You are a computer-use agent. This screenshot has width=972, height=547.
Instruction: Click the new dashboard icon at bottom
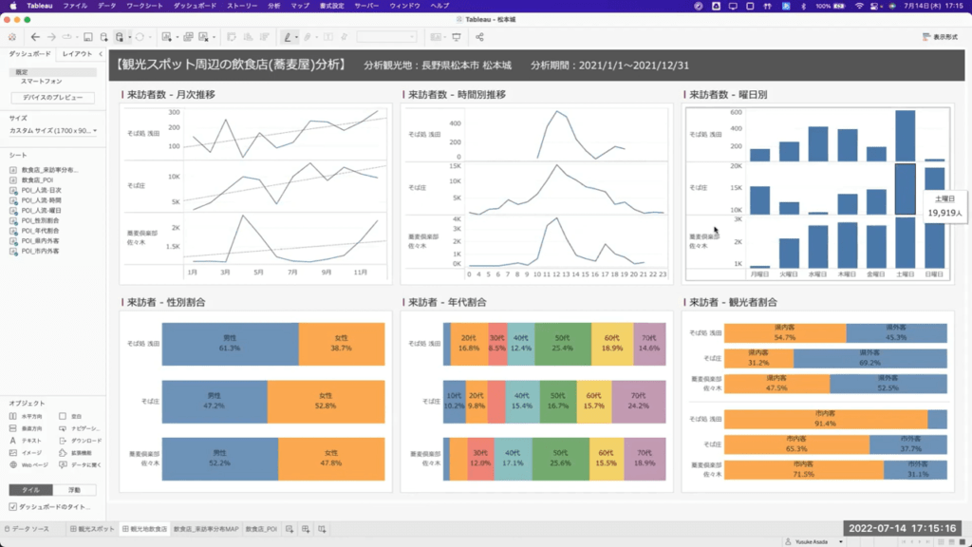click(x=306, y=528)
